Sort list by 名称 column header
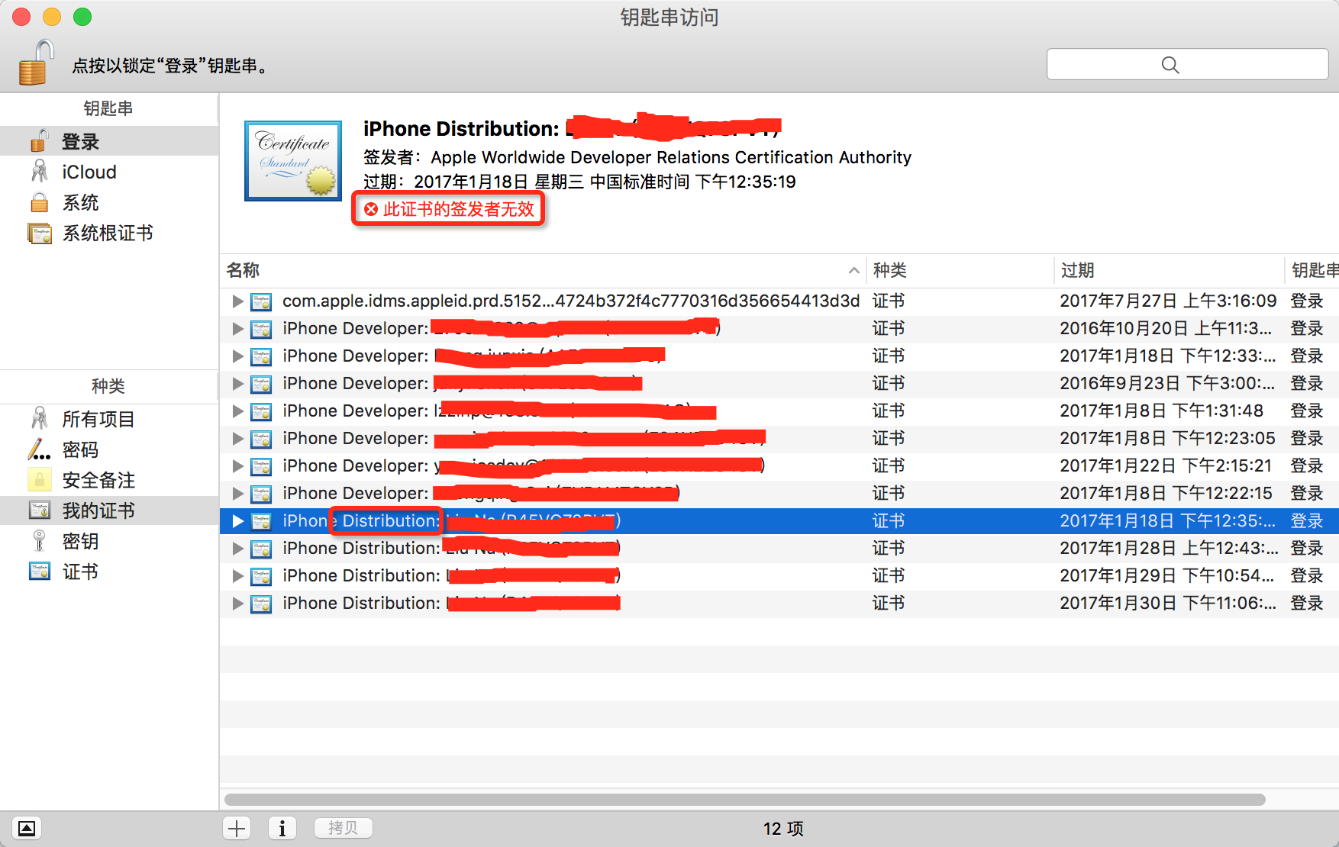Viewport: 1339px width, 847px height. click(543, 270)
